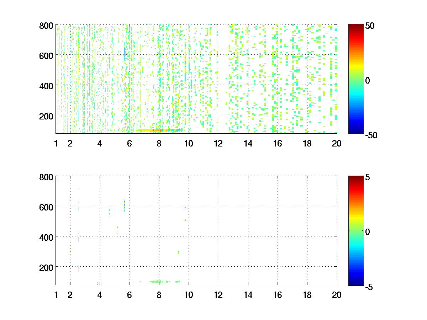Image resolution: width=427 pixels, height=320 pixels.
Task: Select x-axis tick label "1" under upper plot
Action: (x=56, y=144)
